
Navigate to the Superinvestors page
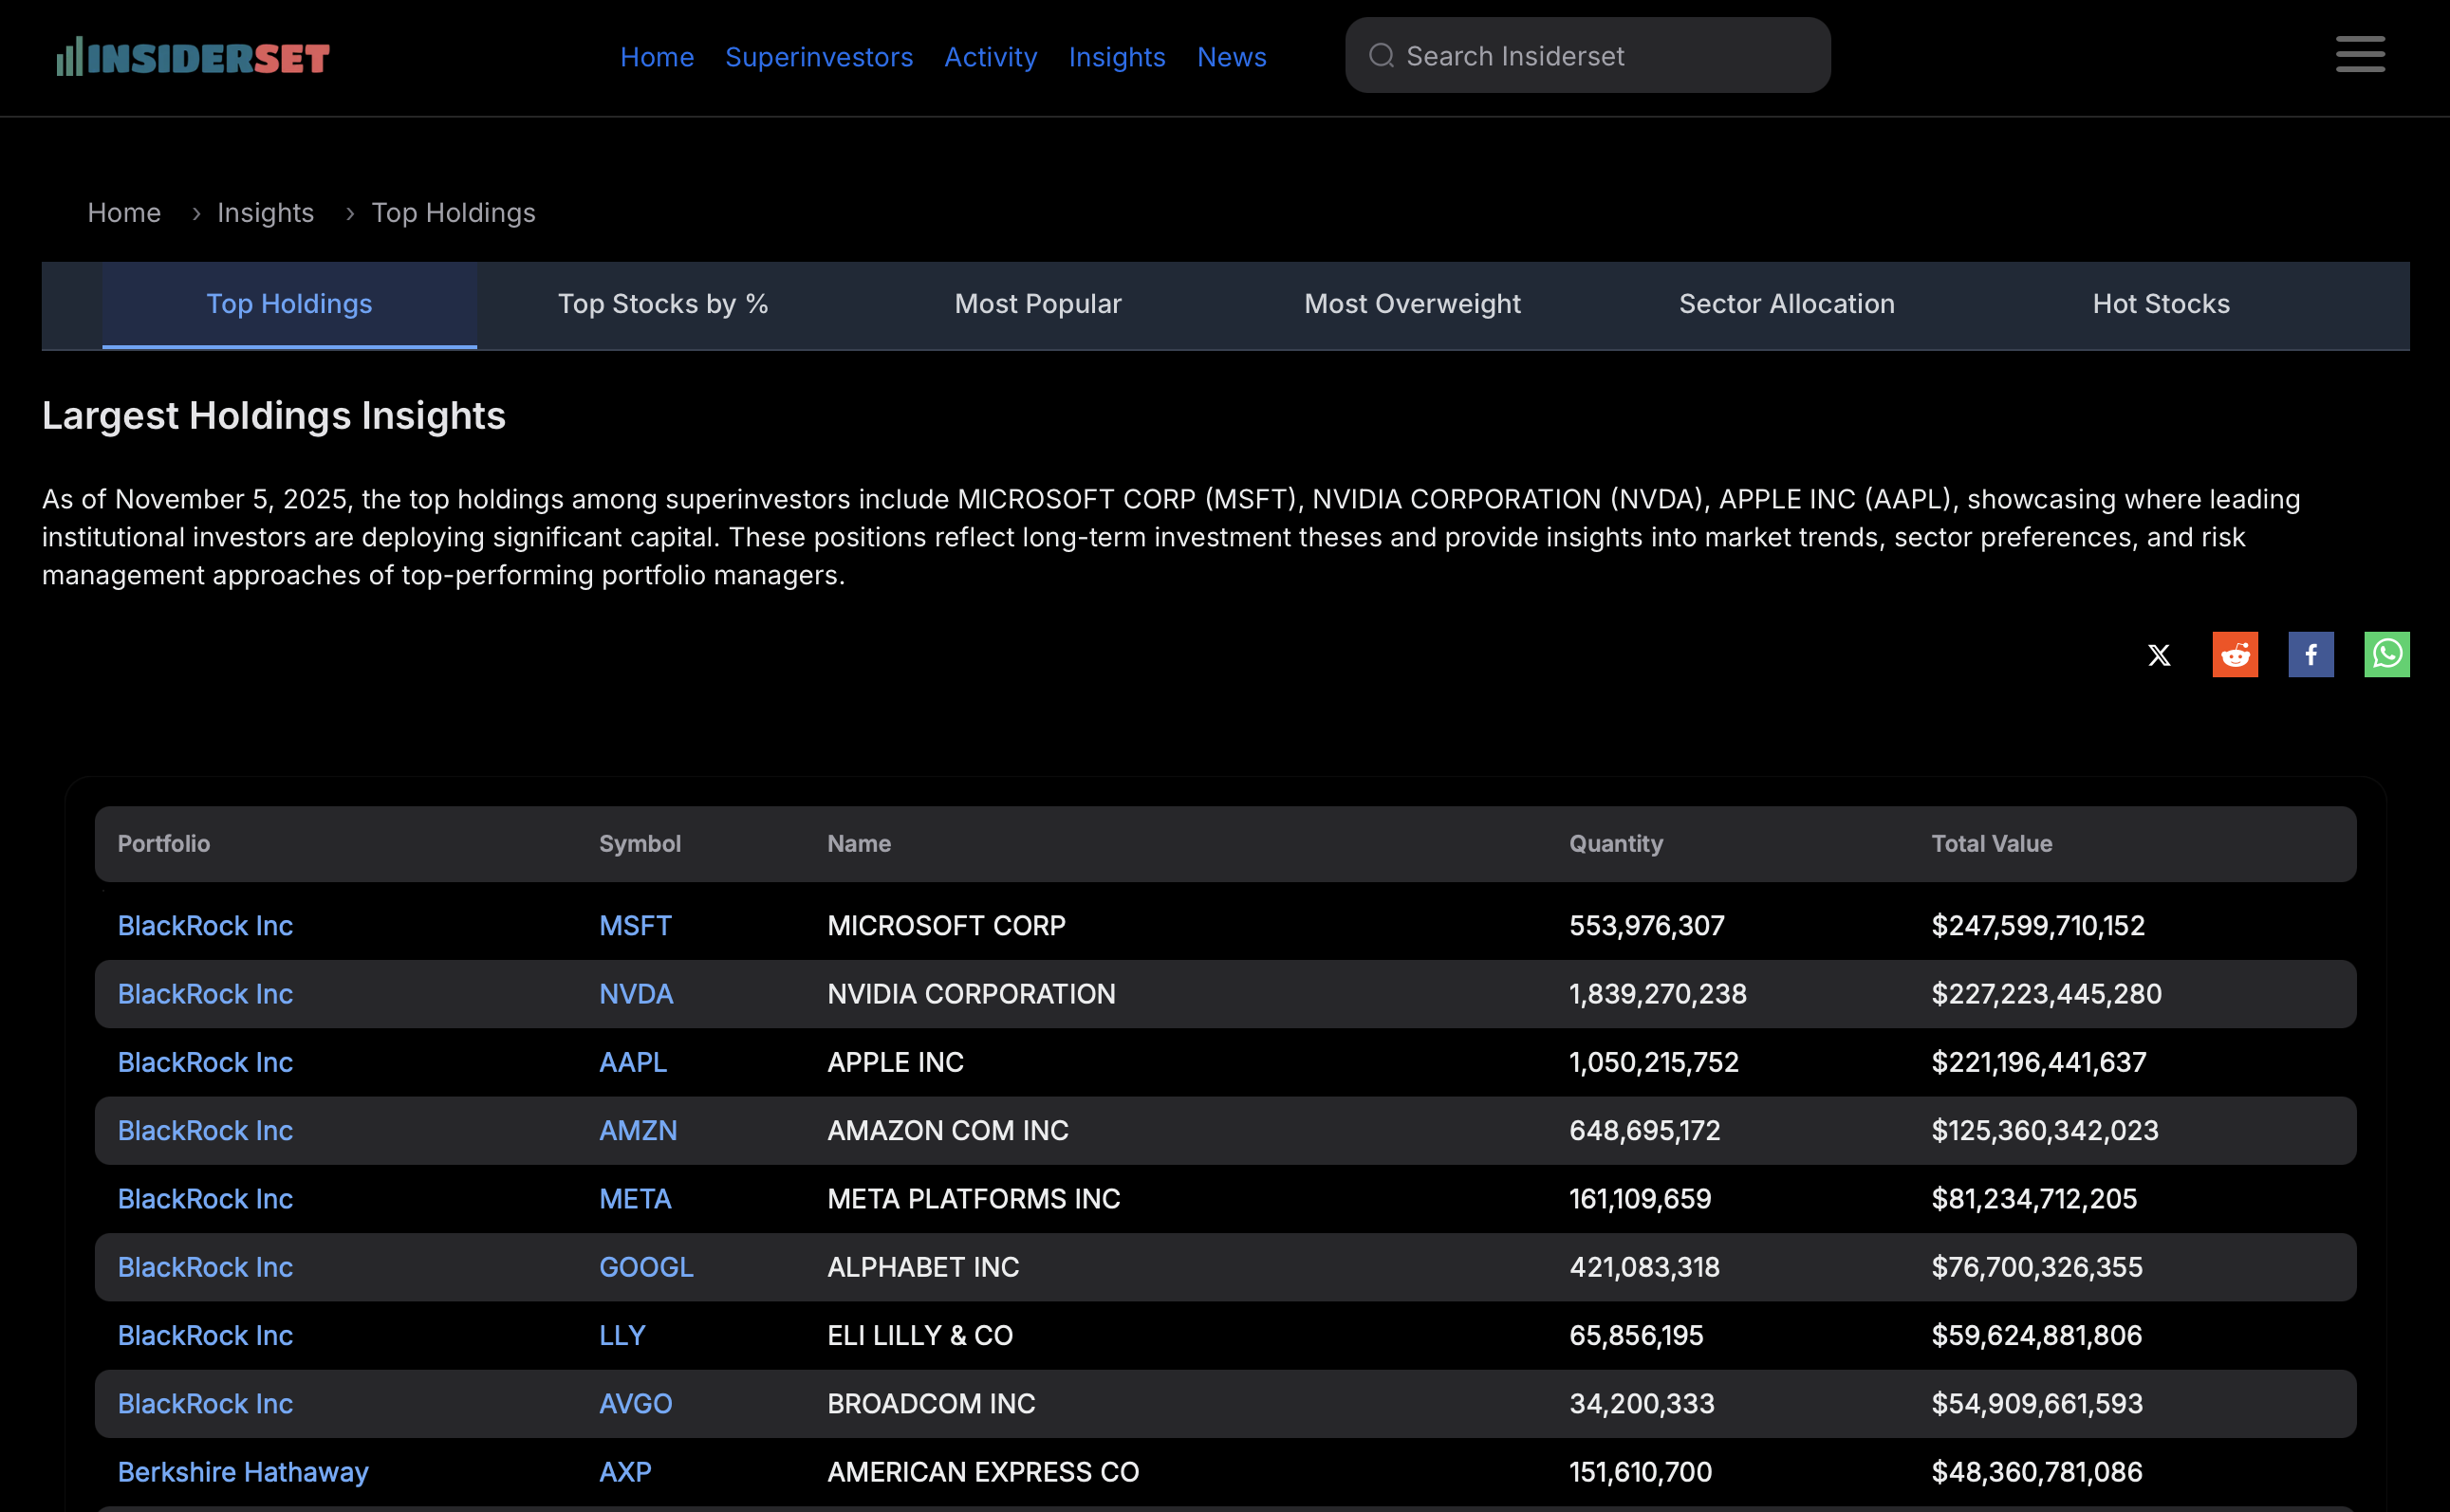coord(818,57)
